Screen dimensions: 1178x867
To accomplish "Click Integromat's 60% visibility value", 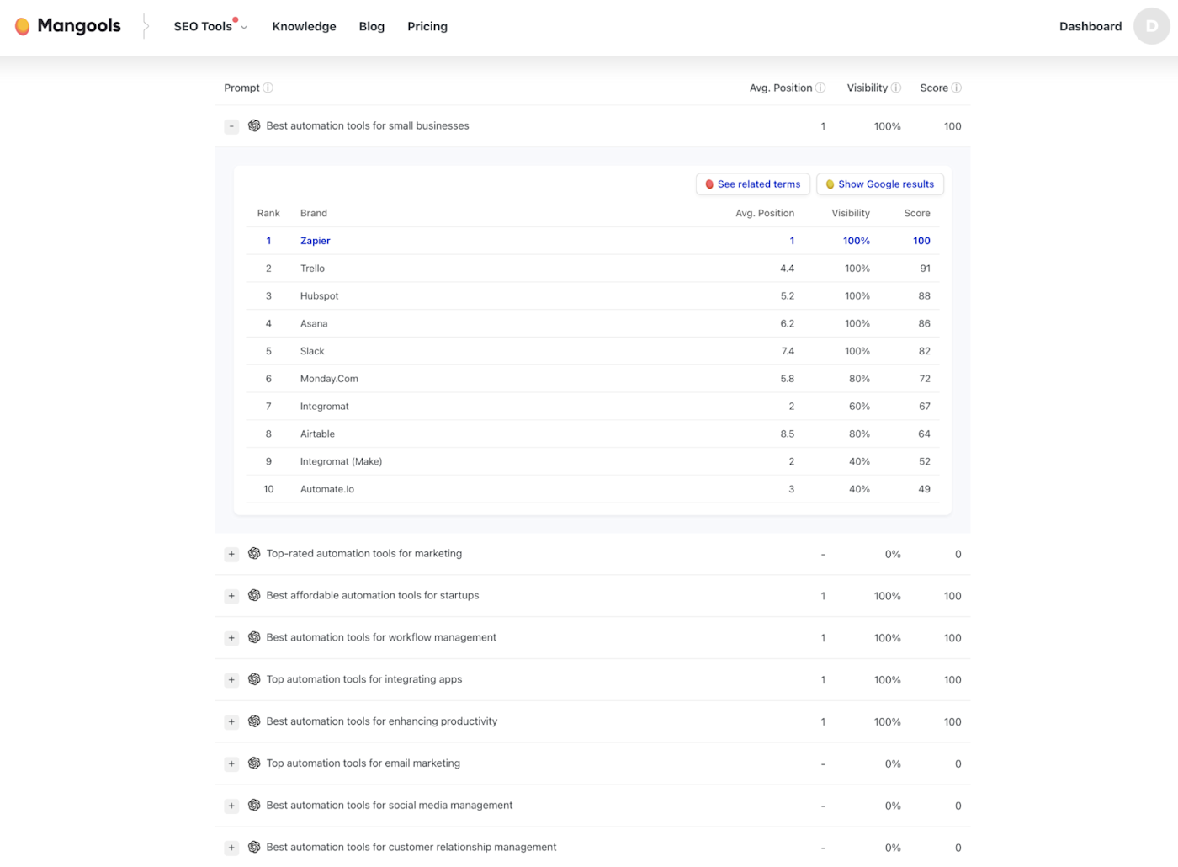I will [x=859, y=407].
